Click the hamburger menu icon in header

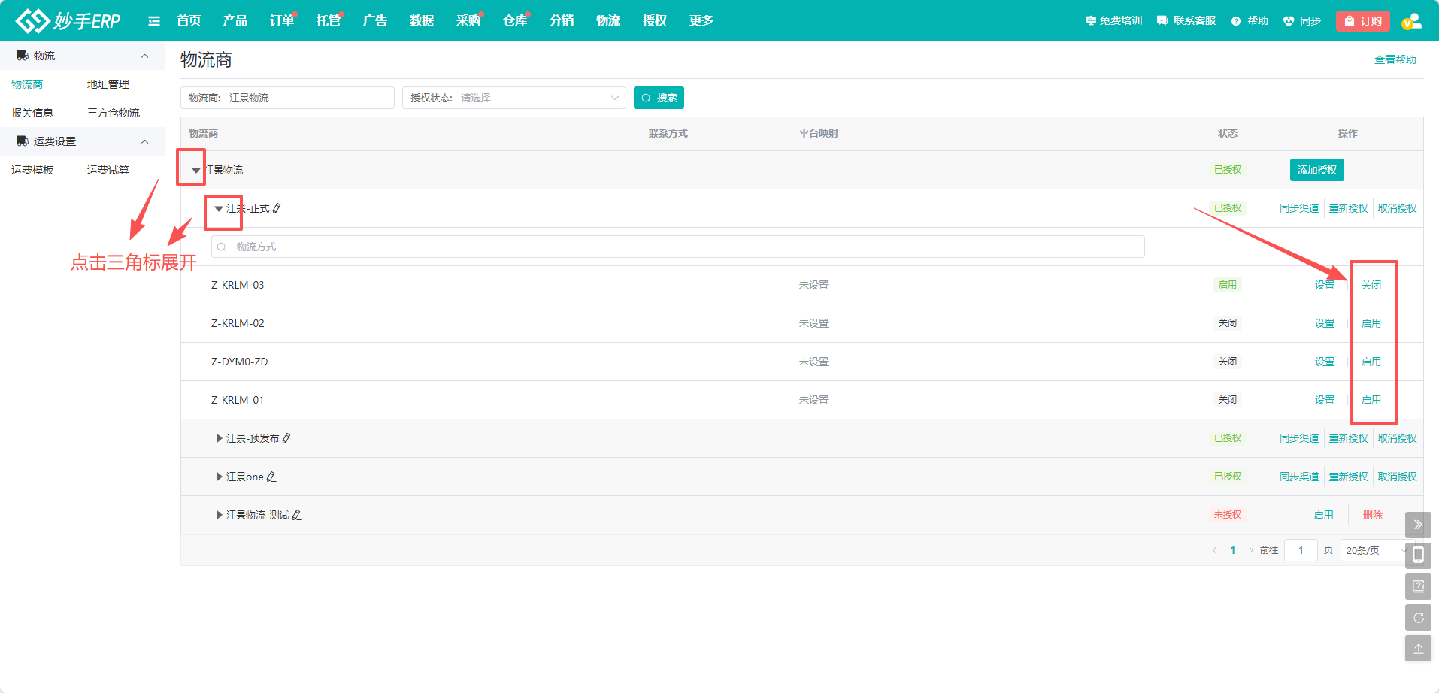tap(154, 21)
